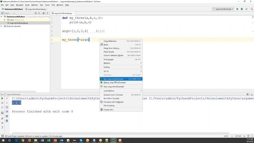Open Chrome from the taskbar
Screen dimensions: 254x143
(x=23, y=140)
